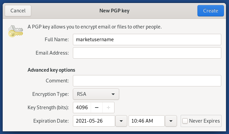Click the Create button
Viewport: 229px width, 134px height.
[x=211, y=11]
